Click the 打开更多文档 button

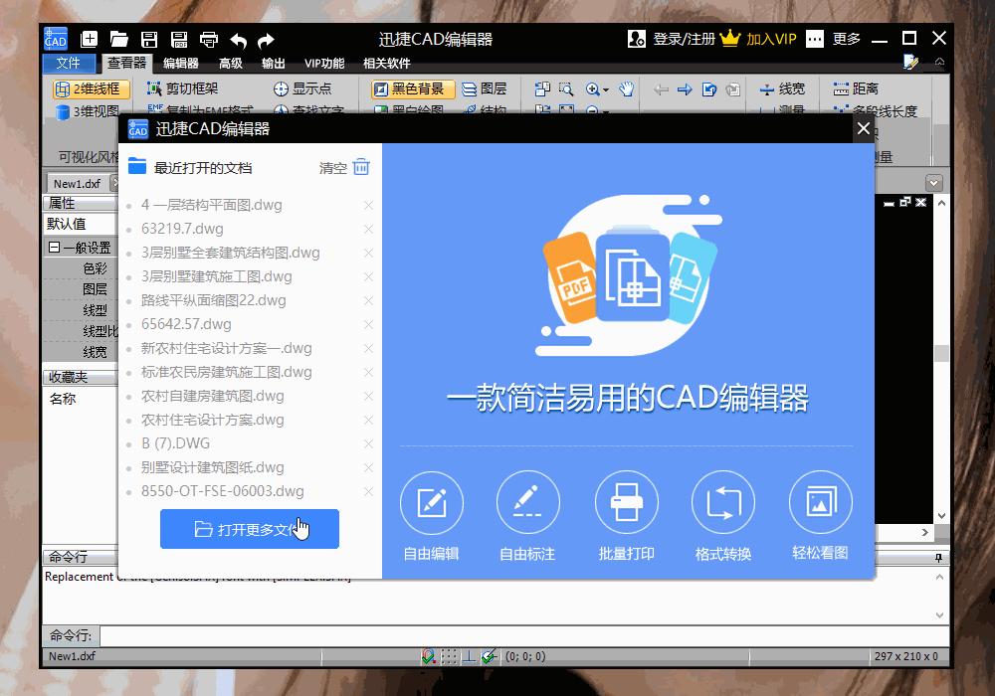pos(249,529)
